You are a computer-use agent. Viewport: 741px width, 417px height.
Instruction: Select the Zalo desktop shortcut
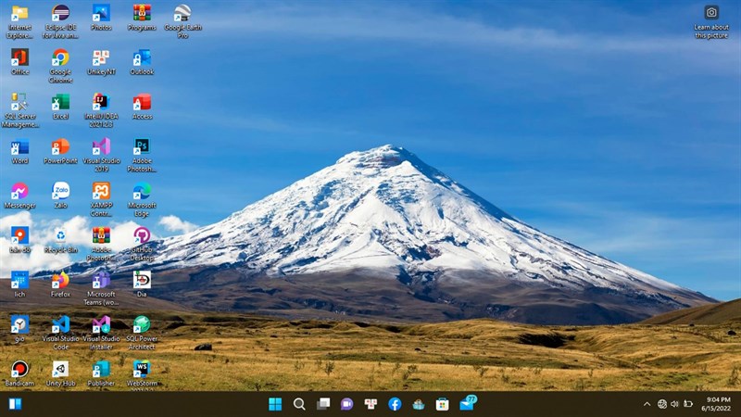click(60, 196)
